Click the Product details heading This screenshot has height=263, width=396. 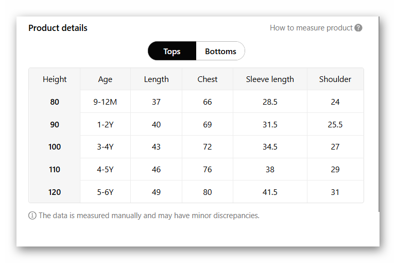click(58, 28)
